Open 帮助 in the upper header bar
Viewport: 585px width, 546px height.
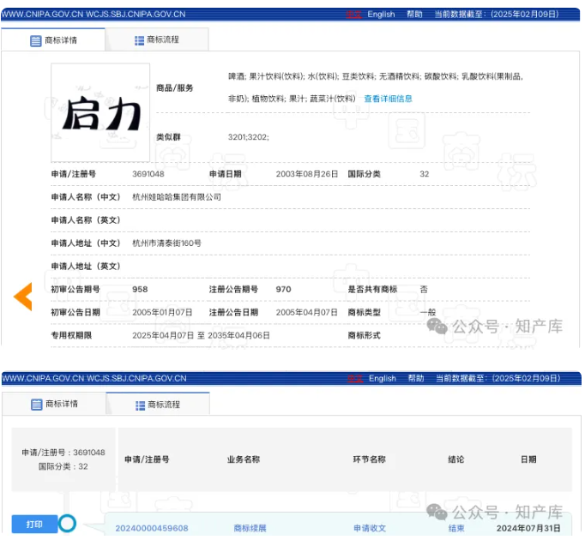pyautogui.click(x=414, y=15)
